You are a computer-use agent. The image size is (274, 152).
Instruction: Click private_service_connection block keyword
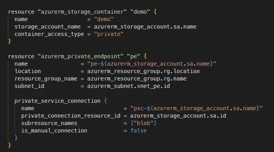pyautogui.click(x=57, y=101)
